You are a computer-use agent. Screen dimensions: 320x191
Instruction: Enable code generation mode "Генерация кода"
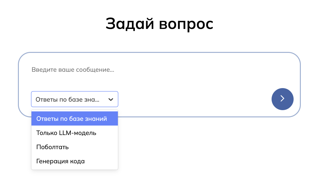60,161
